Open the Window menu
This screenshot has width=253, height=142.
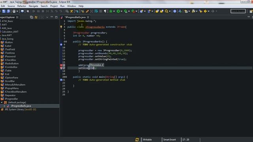(x=71, y=6)
